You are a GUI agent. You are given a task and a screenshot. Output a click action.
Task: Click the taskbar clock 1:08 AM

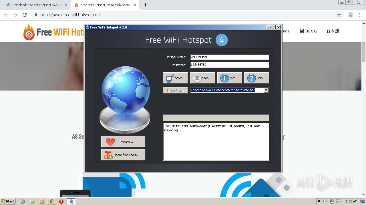coord(351,201)
